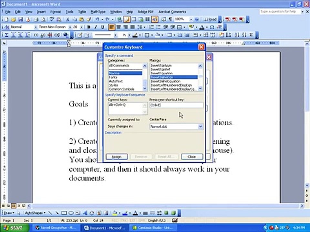310x232 pixels.
Task: Open the font size 20 dropdown
Action: 81,27
